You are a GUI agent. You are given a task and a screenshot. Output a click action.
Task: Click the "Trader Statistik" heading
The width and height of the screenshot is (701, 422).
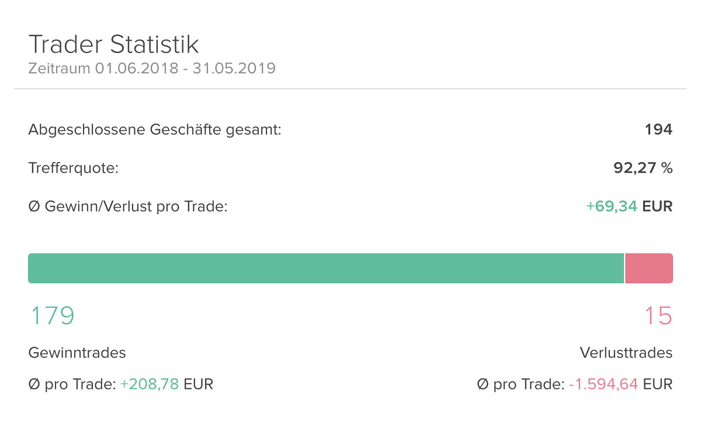pyautogui.click(x=114, y=45)
